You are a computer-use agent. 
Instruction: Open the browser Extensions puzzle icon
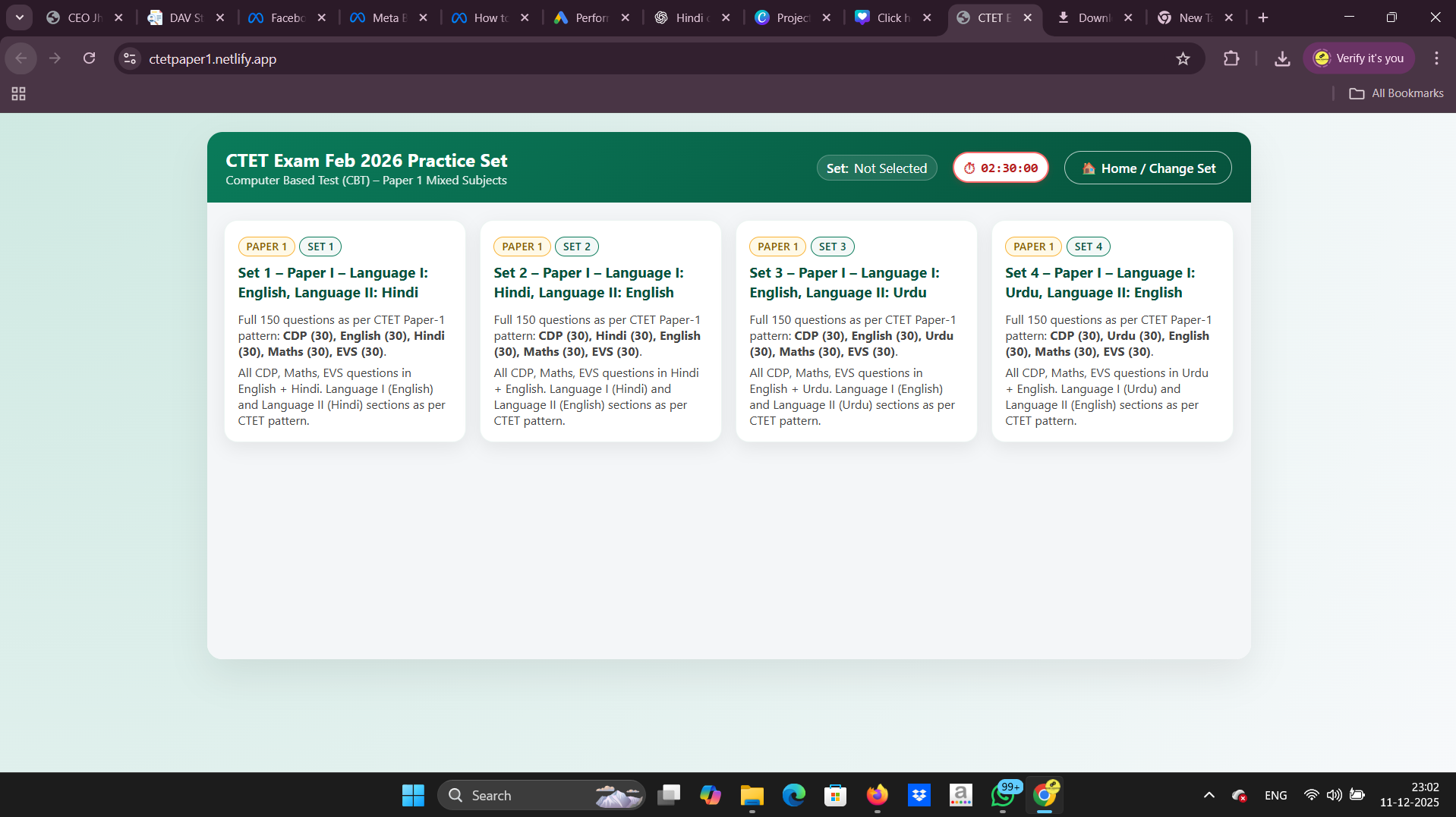point(1231,58)
